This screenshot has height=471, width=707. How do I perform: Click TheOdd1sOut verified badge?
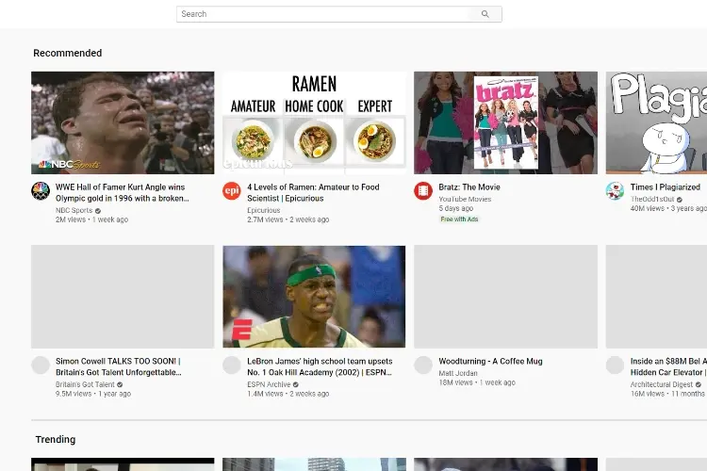coord(680,199)
